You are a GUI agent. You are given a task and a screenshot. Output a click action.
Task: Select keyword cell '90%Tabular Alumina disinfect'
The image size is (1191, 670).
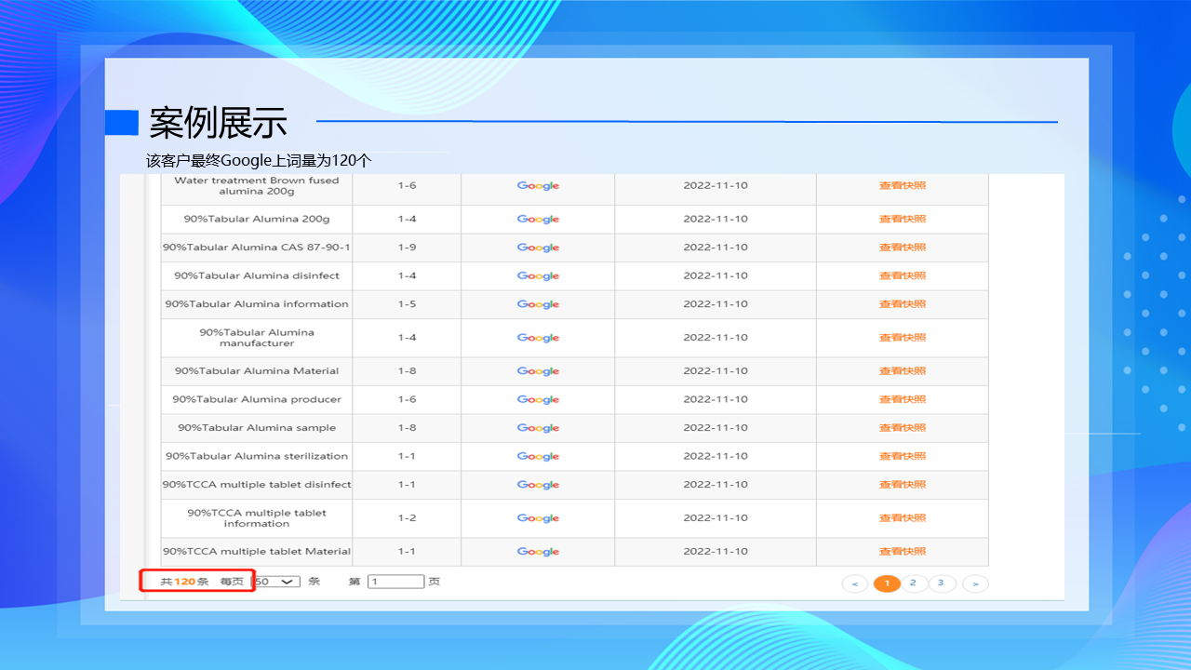[257, 276]
